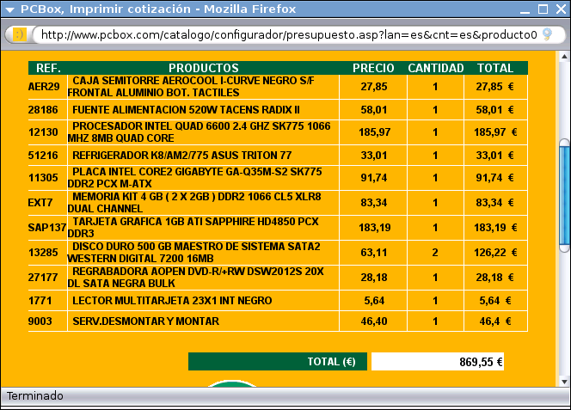Click PLACA INTEL CORE2 GIGABYTE product text
Screen dimensions: 571x410
pos(195,178)
